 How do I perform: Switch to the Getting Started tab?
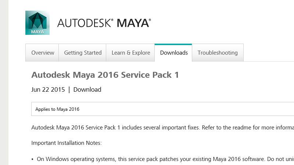(83, 53)
